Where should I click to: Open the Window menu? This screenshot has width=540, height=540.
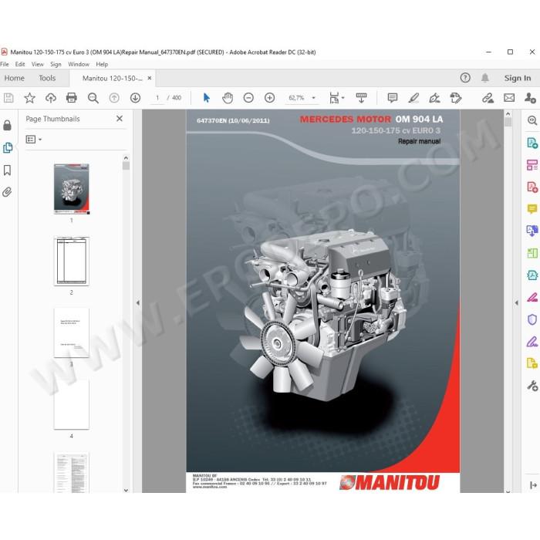pos(79,64)
